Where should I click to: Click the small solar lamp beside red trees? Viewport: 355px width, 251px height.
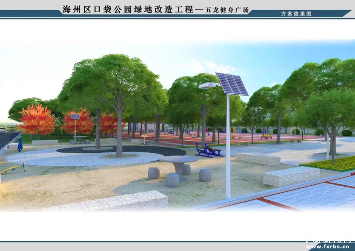[x=75, y=117]
